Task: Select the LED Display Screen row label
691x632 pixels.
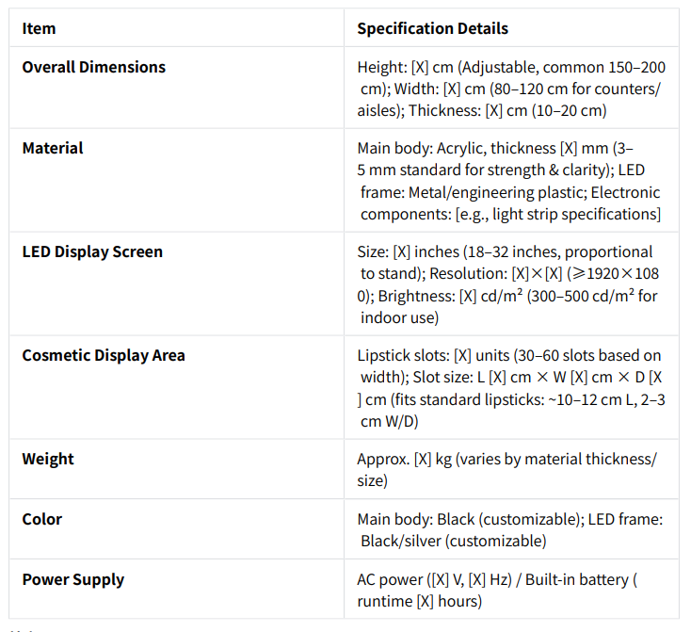Action: tap(92, 251)
